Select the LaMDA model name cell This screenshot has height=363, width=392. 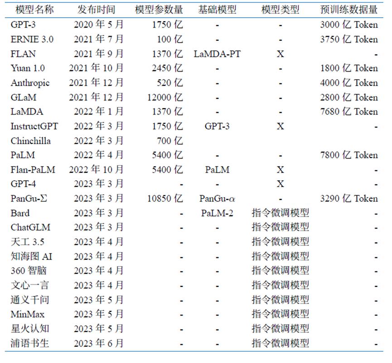click(x=27, y=111)
